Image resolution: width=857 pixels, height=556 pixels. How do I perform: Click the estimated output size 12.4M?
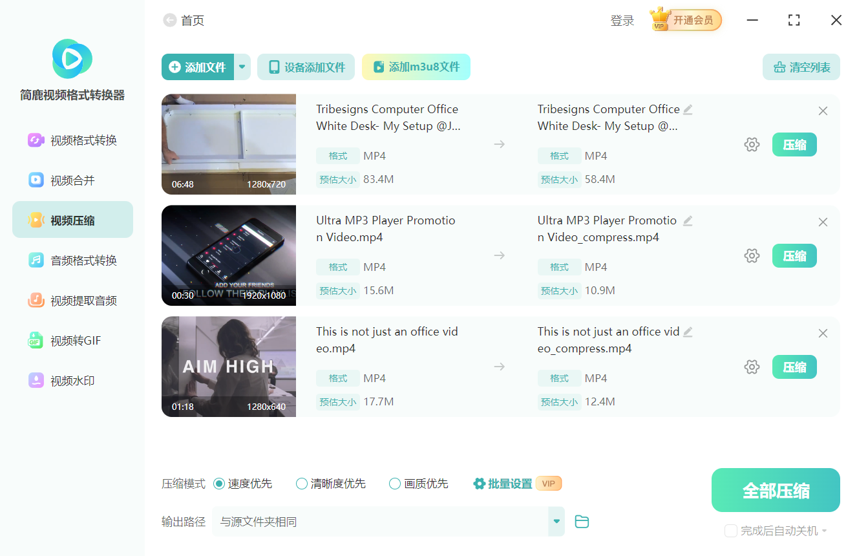point(600,401)
